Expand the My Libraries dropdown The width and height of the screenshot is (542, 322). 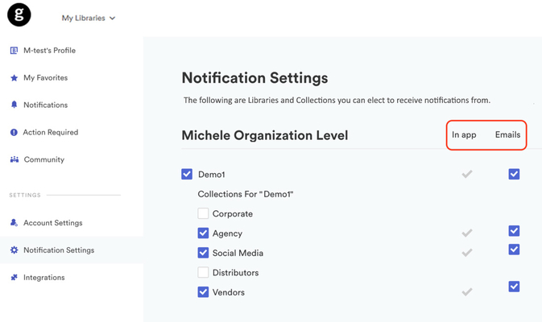(x=89, y=18)
